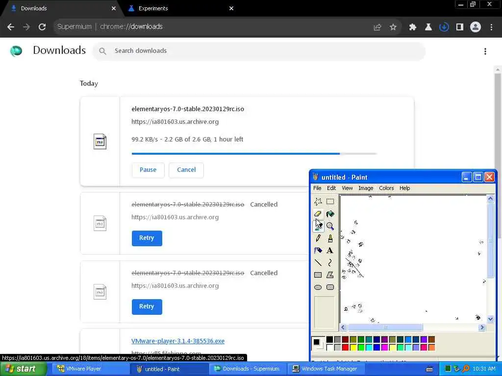Select the black swatch in Paint palette
Screen dimensions: 502x376
pyautogui.click(x=329, y=339)
